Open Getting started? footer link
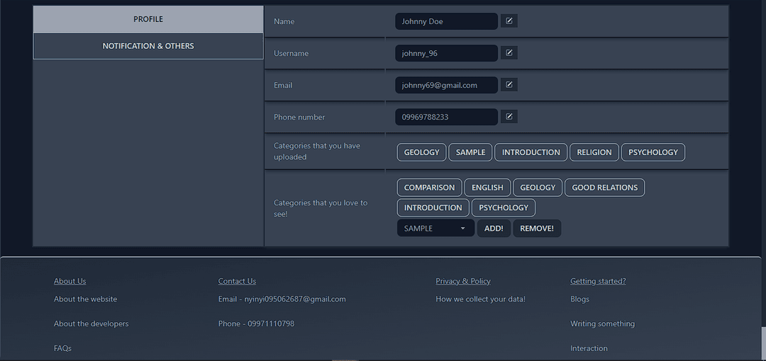Image resolution: width=766 pixels, height=361 pixels. coord(598,281)
